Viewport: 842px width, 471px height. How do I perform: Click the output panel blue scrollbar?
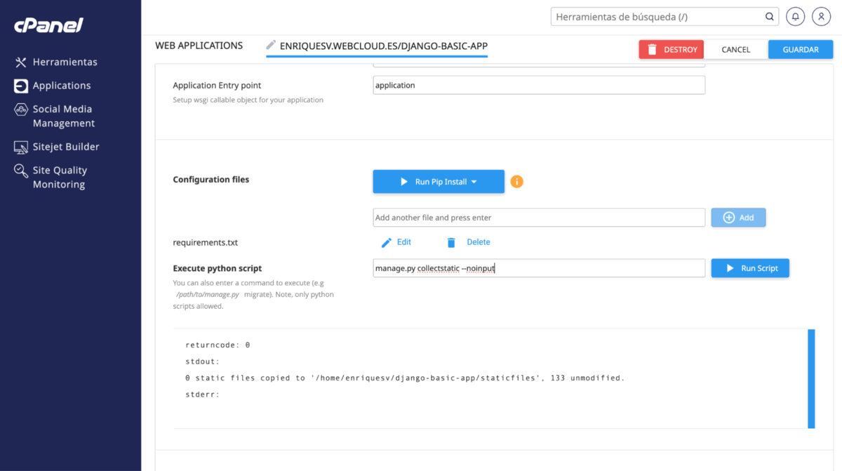(x=811, y=379)
